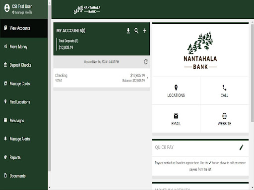Image resolution: width=254 pixels, height=190 pixels.
Task: Open Manage Alerts page
Action: [x=24, y=139]
